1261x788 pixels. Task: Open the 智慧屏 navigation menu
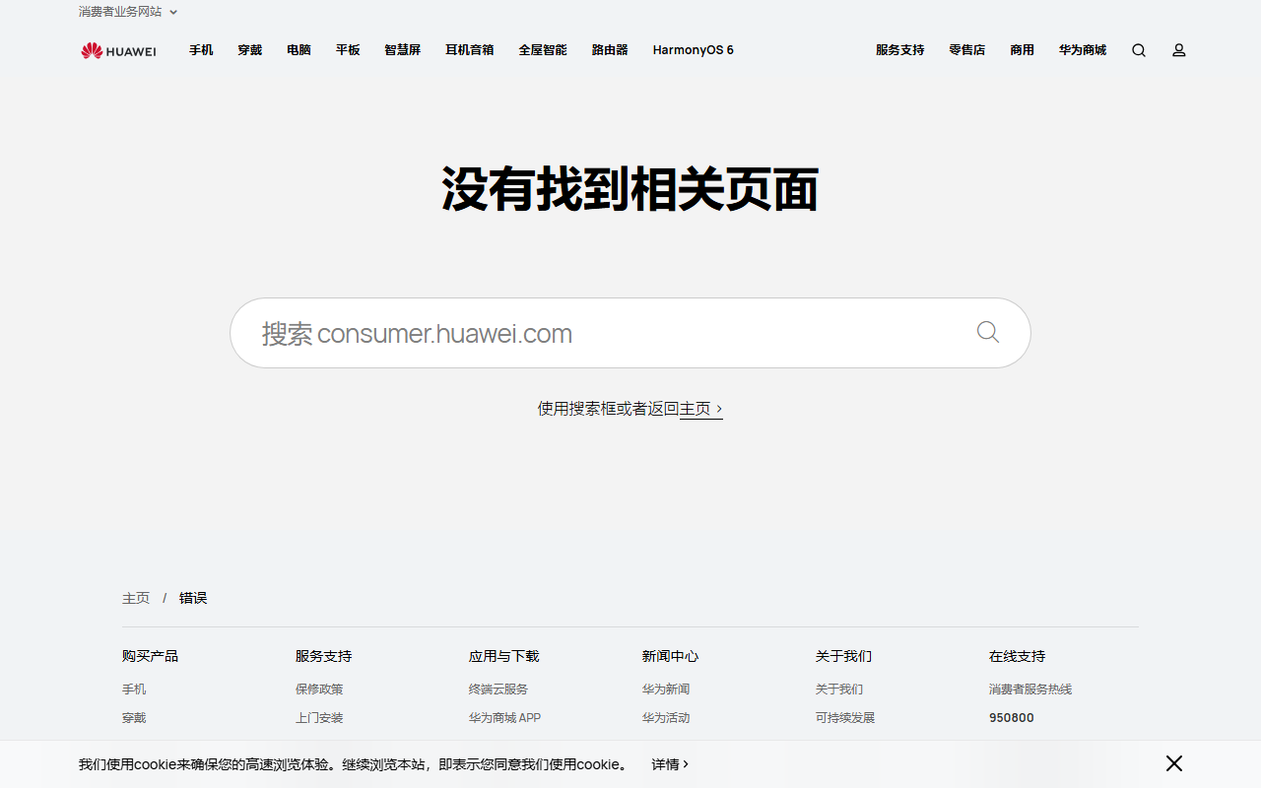tap(402, 50)
